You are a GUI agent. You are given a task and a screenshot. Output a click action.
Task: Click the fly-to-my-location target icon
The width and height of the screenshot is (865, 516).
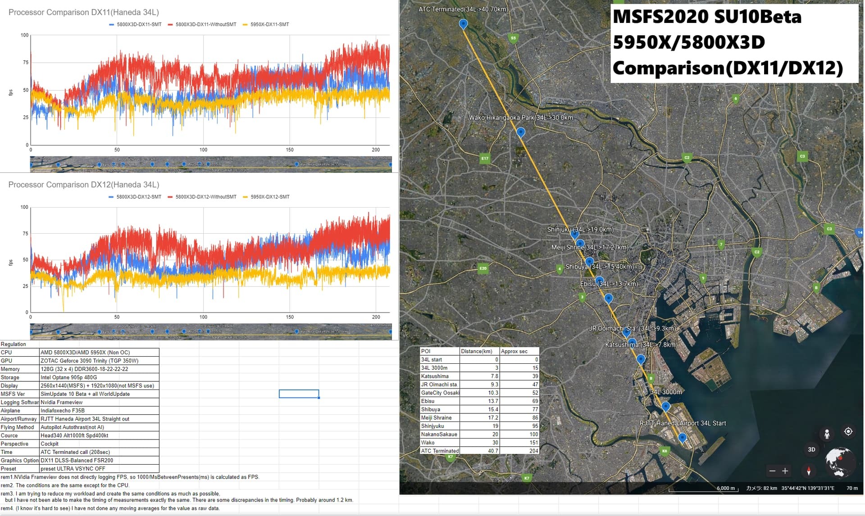[x=848, y=431]
